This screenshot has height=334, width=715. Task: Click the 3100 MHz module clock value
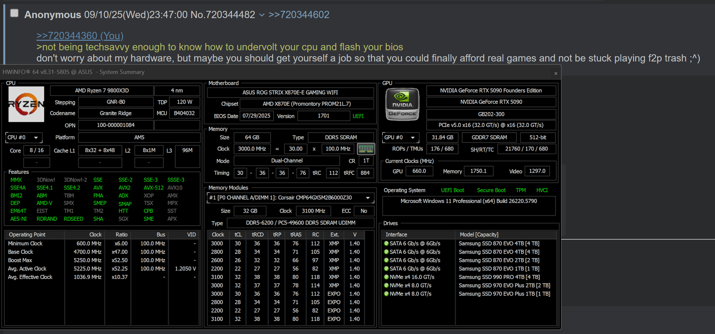313,211
